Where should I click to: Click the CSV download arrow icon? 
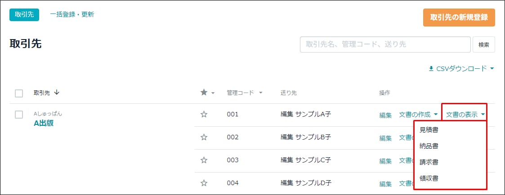[x=431, y=69]
